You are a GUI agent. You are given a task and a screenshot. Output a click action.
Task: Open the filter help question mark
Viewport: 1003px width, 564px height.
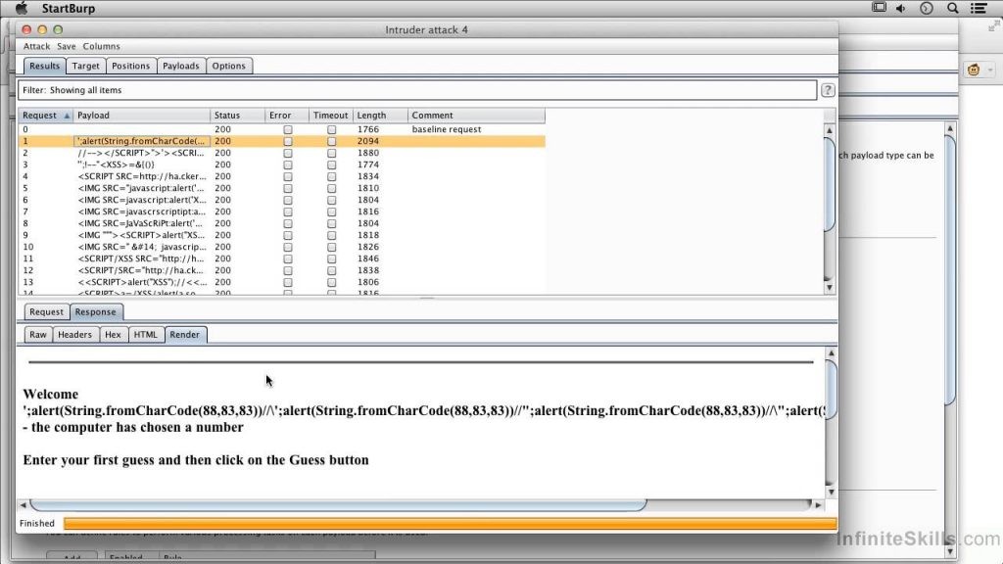pyautogui.click(x=828, y=90)
